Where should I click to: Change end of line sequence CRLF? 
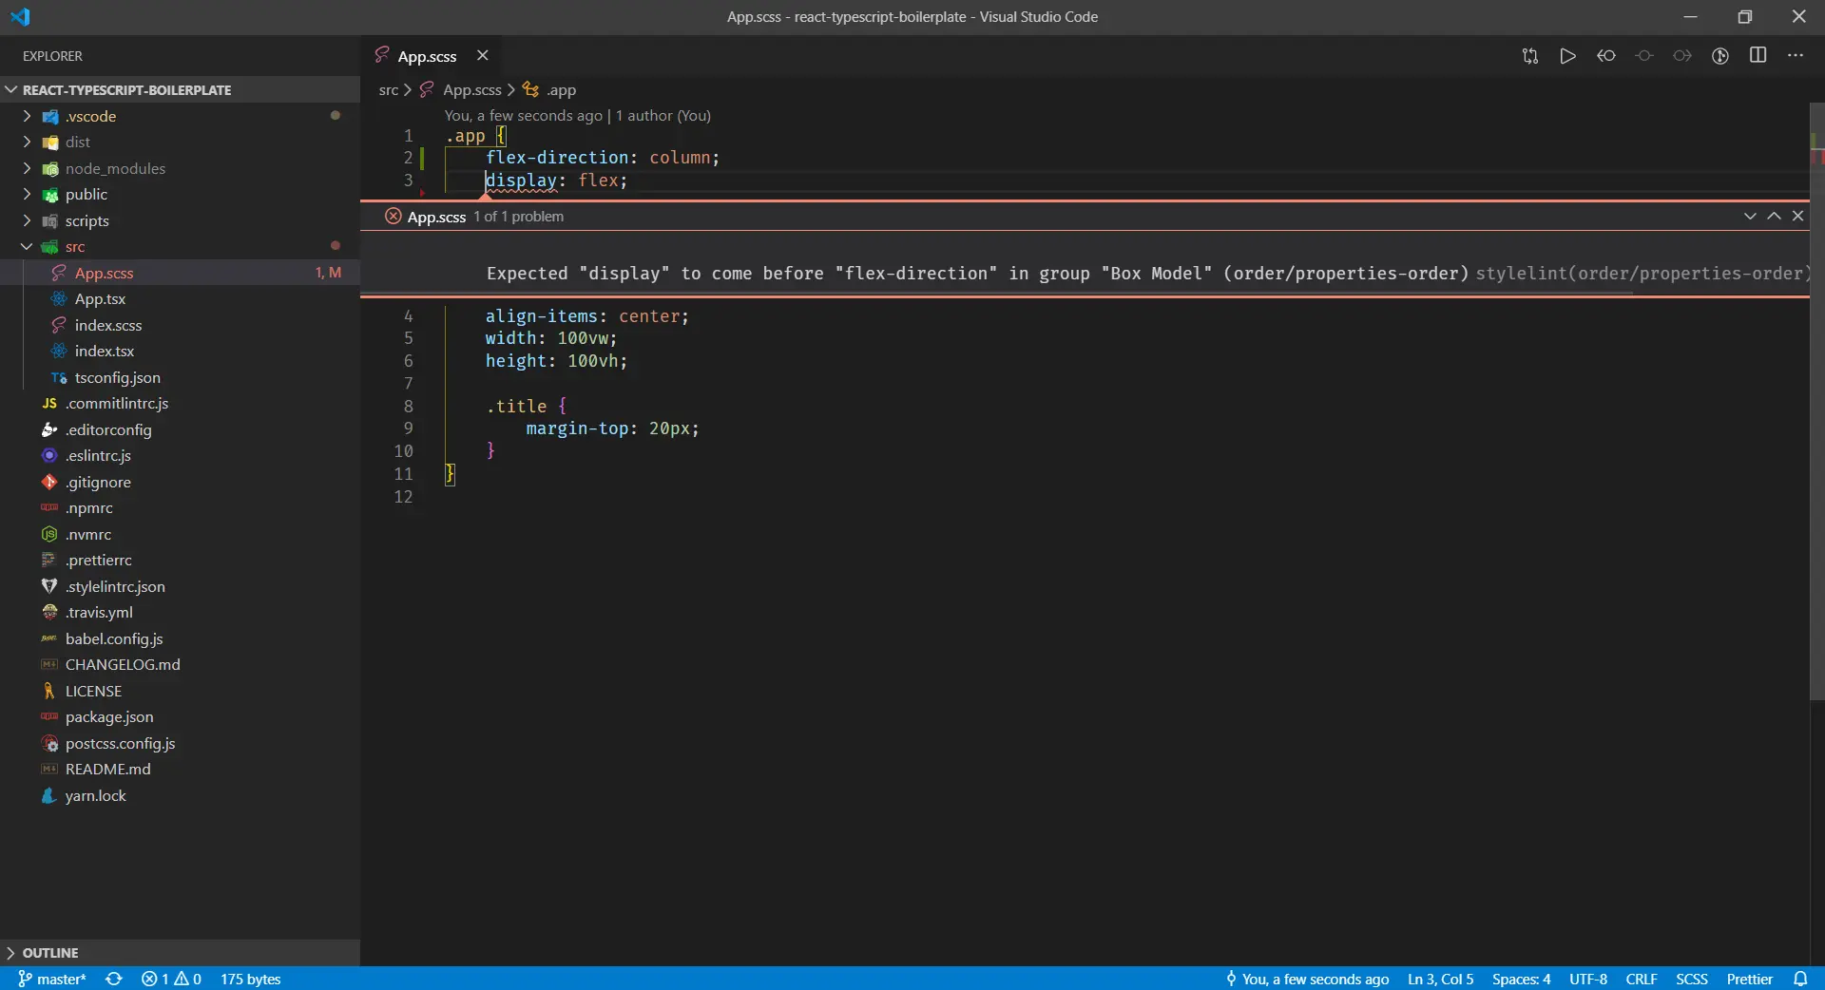click(1642, 979)
